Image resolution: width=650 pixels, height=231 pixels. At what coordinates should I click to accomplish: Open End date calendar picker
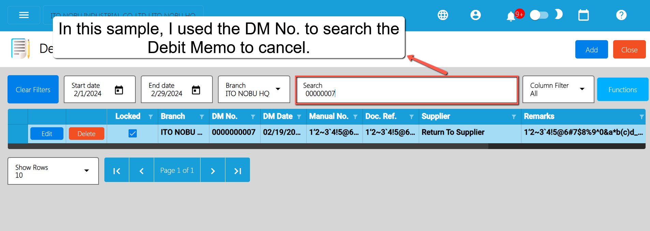(196, 90)
